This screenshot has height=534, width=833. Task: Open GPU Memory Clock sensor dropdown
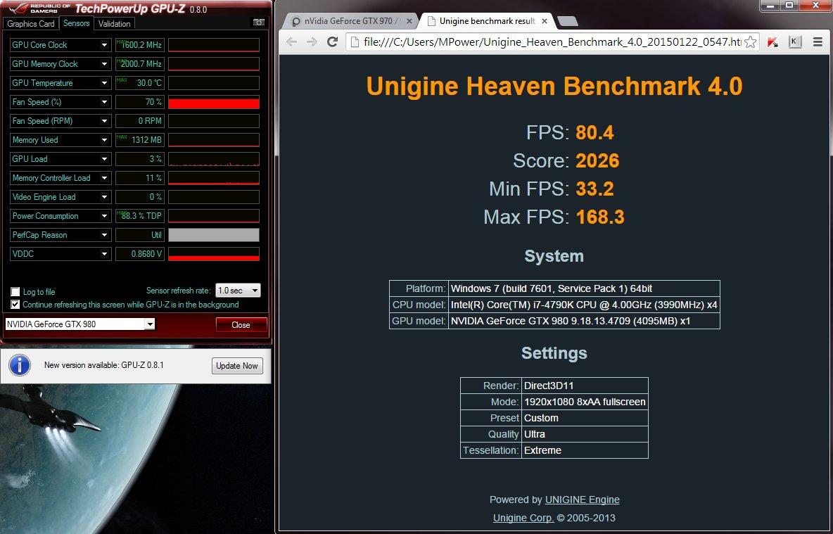[105, 64]
